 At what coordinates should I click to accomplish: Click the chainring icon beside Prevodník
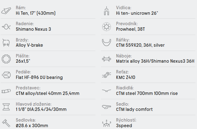point(106,27)
